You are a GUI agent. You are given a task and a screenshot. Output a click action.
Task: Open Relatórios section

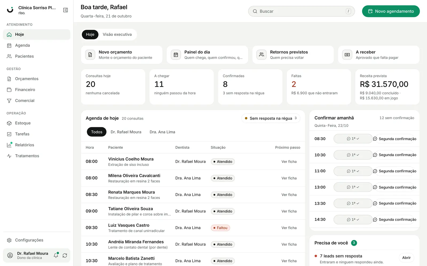pyautogui.click(x=37, y=145)
